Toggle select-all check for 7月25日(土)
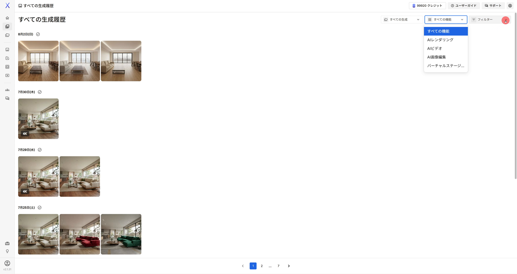Screen dimensions: 517x274 coord(39,208)
